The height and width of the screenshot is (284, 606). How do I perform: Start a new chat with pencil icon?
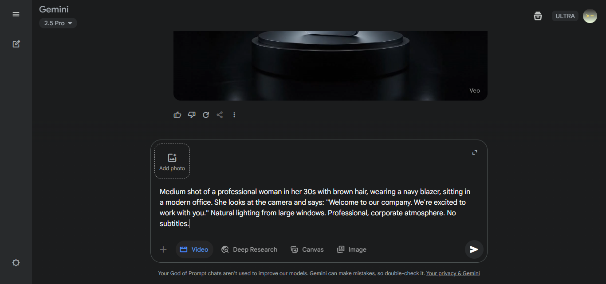[16, 44]
